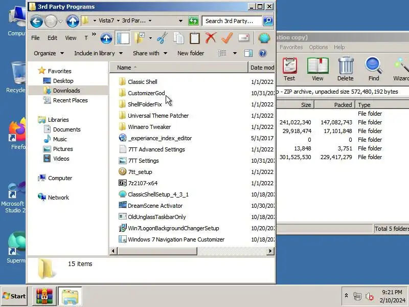
Task: Go back using the Explorer back arrow
Action: (x=36, y=21)
